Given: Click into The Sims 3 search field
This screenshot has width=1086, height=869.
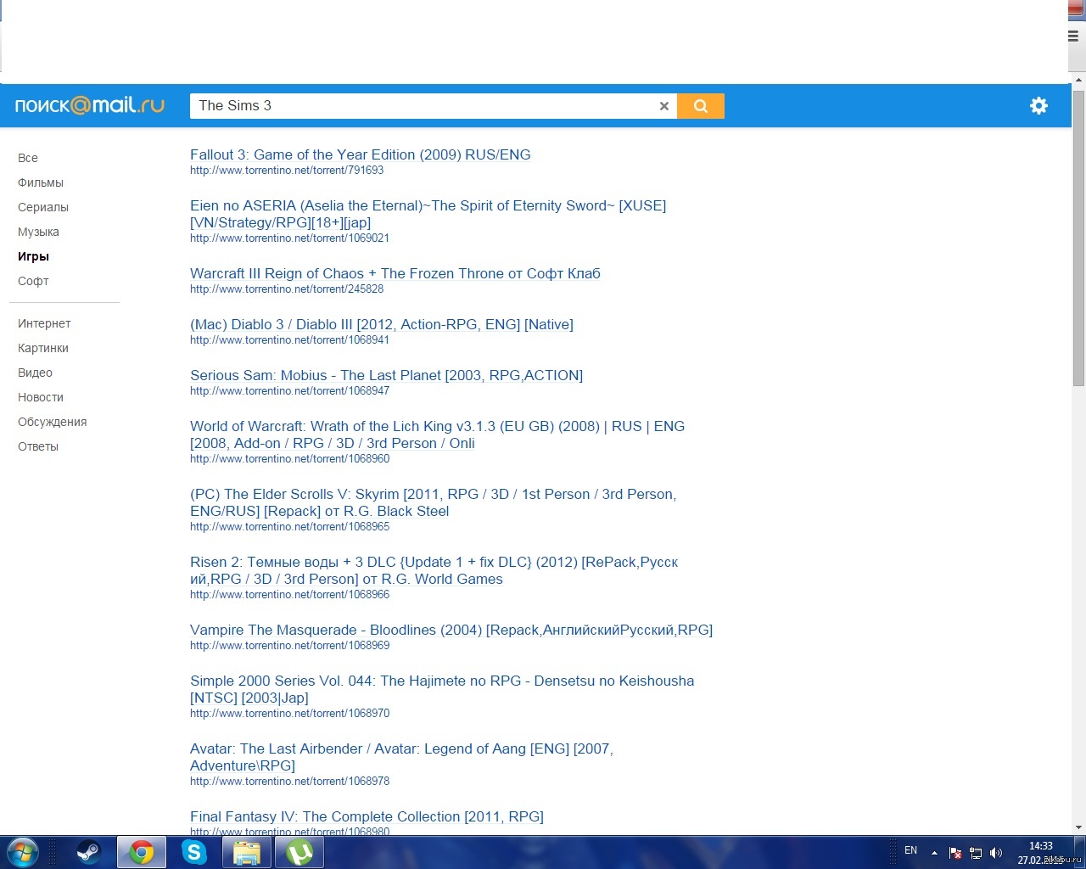Looking at the screenshot, I should click(x=424, y=106).
